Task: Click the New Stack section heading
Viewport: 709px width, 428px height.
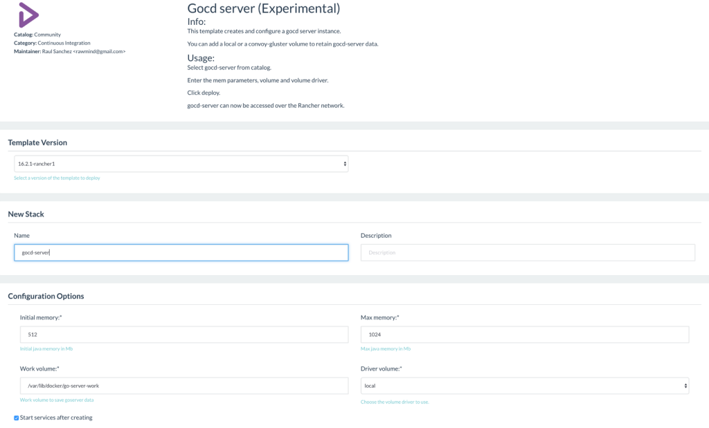Action: [26, 214]
